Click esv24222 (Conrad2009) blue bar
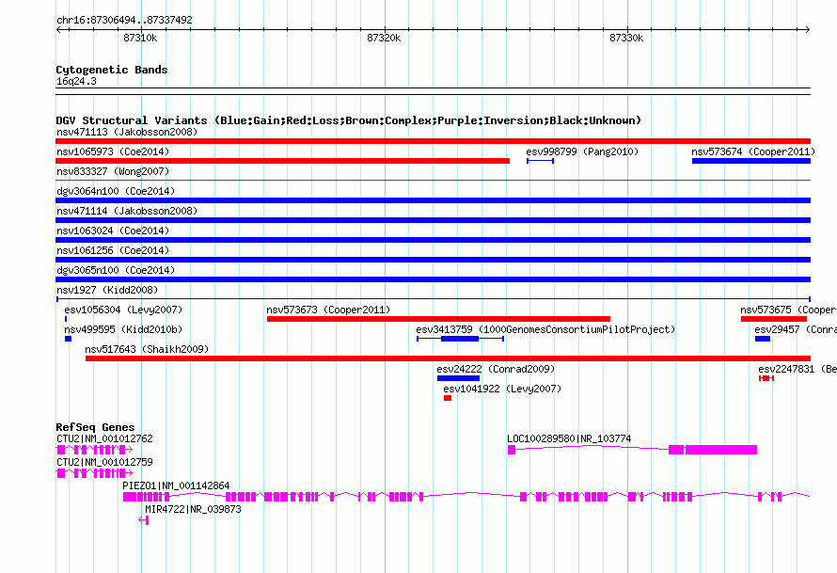Viewport: 837px width, 573px height. (x=459, y=378)
